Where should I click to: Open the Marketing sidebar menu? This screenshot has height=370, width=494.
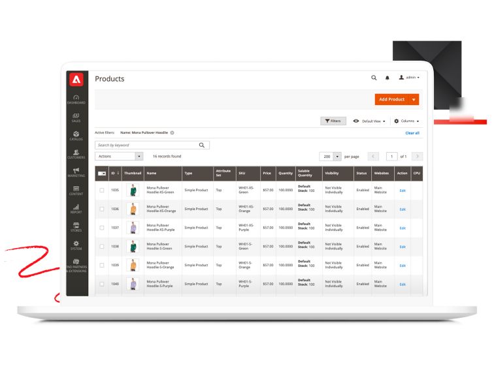click(76, 172)
